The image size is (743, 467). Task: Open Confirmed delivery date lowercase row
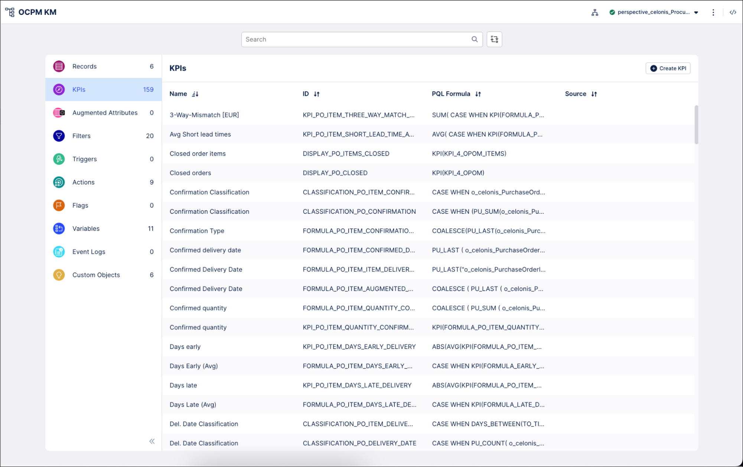point(428,250)
